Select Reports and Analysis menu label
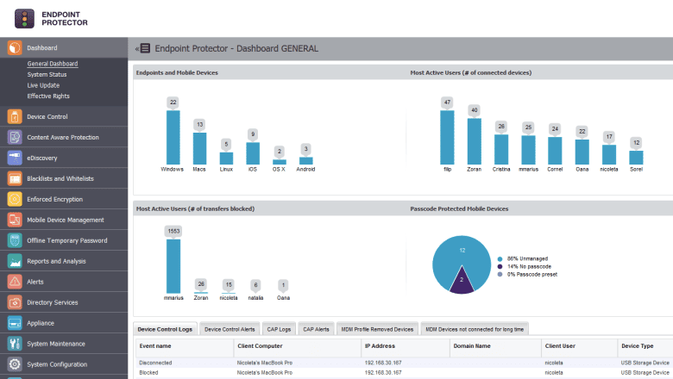673x379 pixels. (56, 261)
